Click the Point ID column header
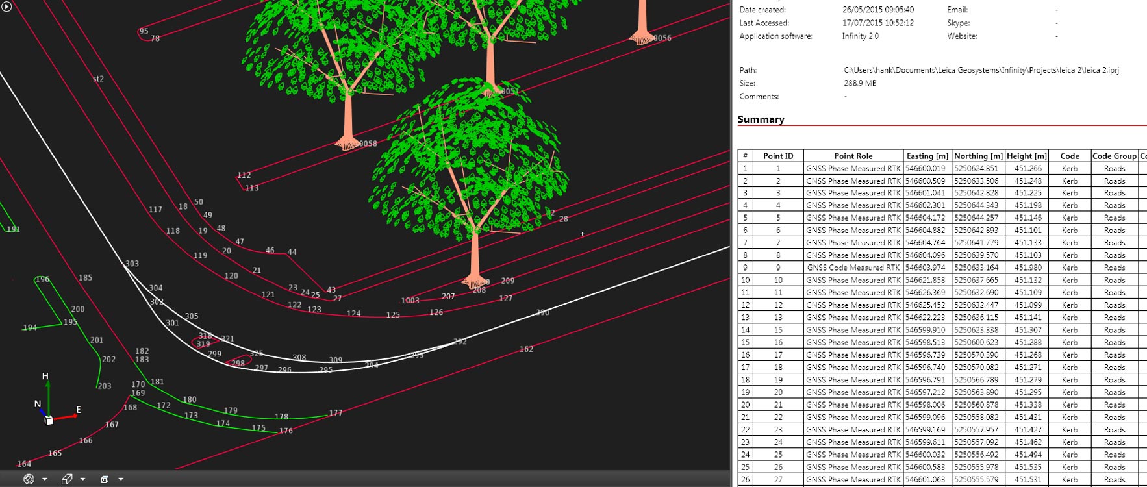Viewport: 1147px width, 487px height. tap(777, 156)
